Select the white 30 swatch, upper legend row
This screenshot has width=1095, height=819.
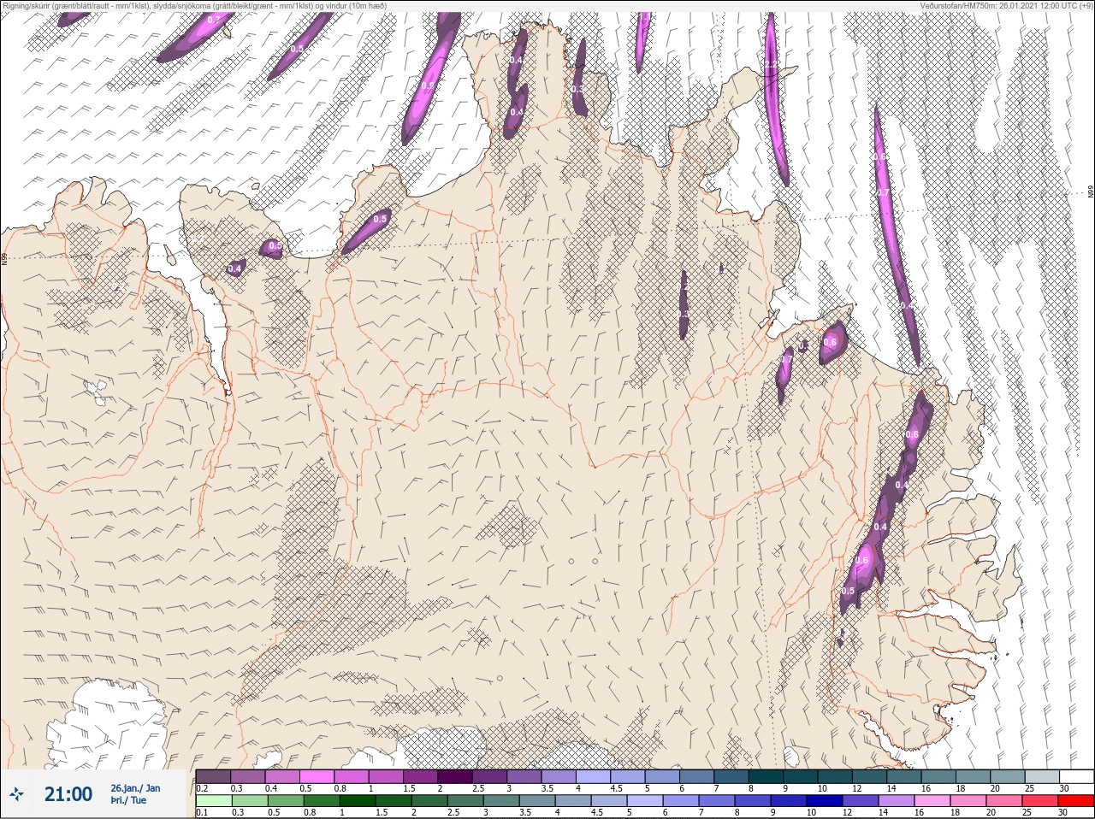click(1077, 776)
